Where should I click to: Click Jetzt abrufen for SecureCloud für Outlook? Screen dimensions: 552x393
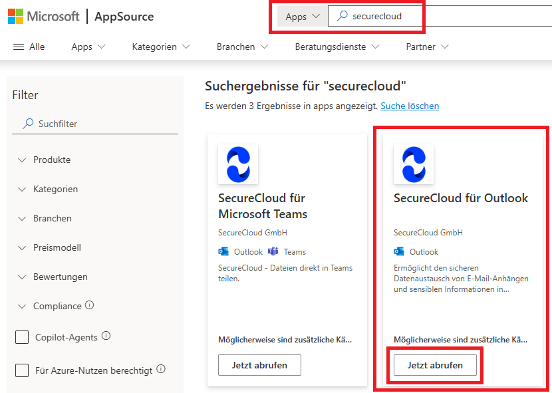tap(435, 365)
